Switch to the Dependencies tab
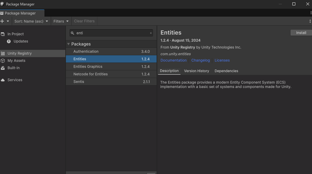This screenshot has width=312, height=174. coord(226,71)
